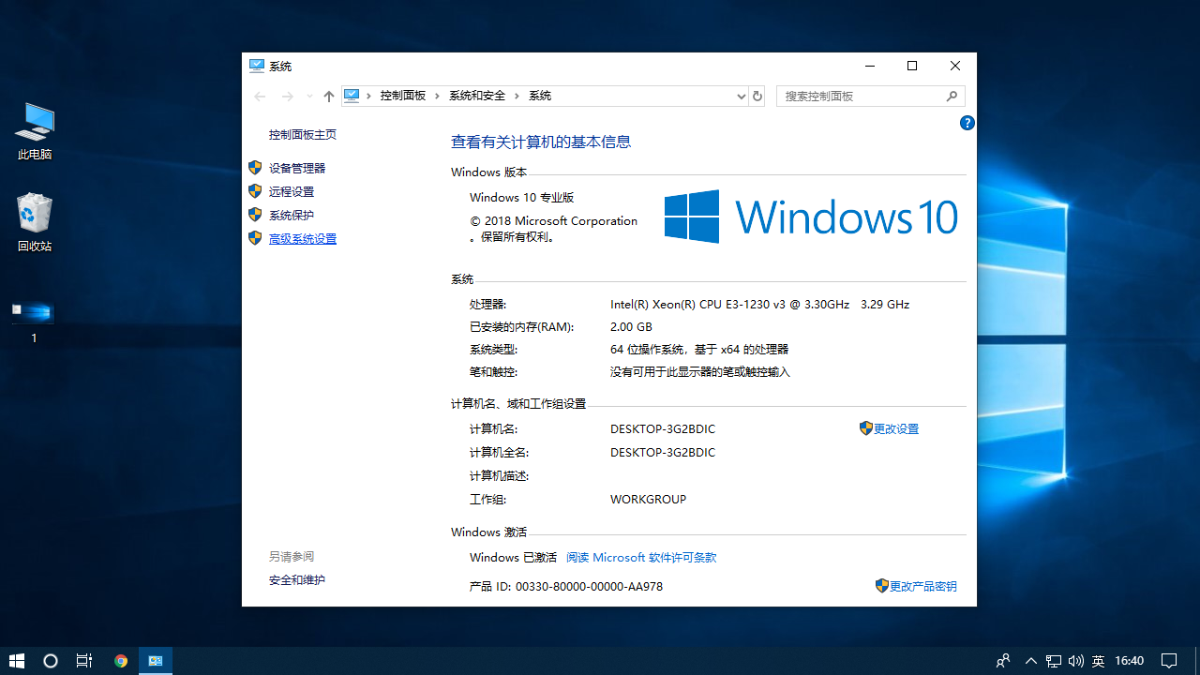1200x675 pixels.
Task: Click the WORKGROUP workgroup value
Action: (649, 500)
